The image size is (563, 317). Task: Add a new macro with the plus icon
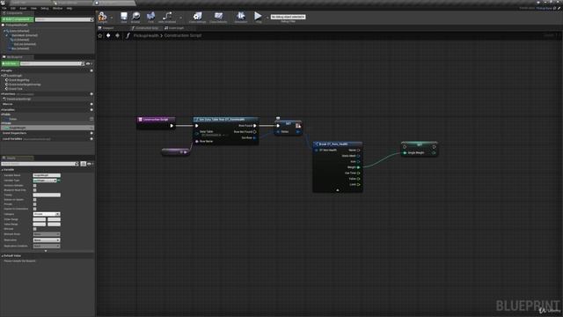pos(91,104)
